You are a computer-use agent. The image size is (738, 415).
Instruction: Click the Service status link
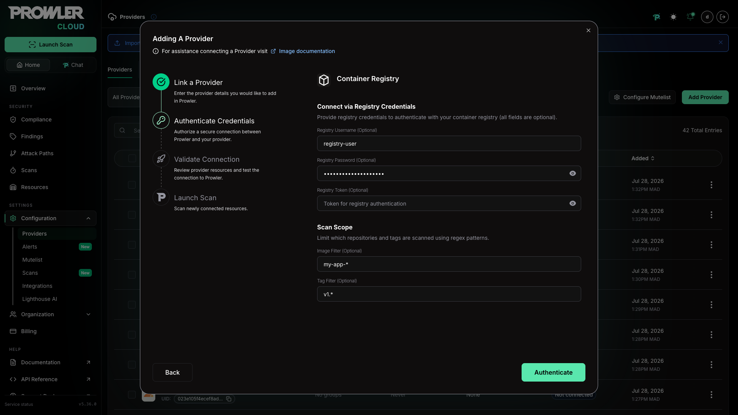[19, 404]
